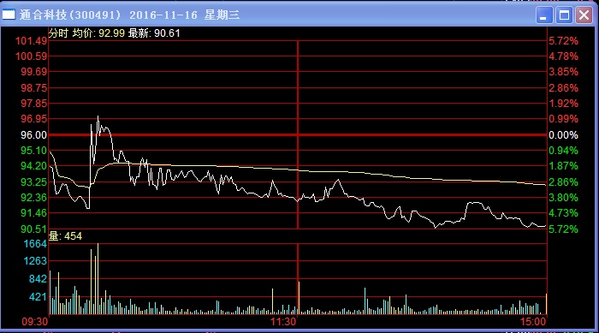Click the 95.10 price axis label
599x333 pixels.
(x=33, y=151)
